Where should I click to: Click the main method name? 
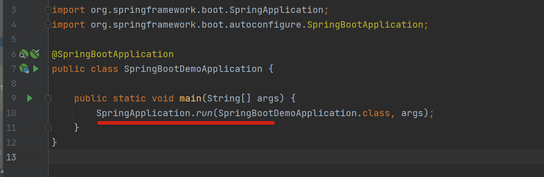coord(190,99)
